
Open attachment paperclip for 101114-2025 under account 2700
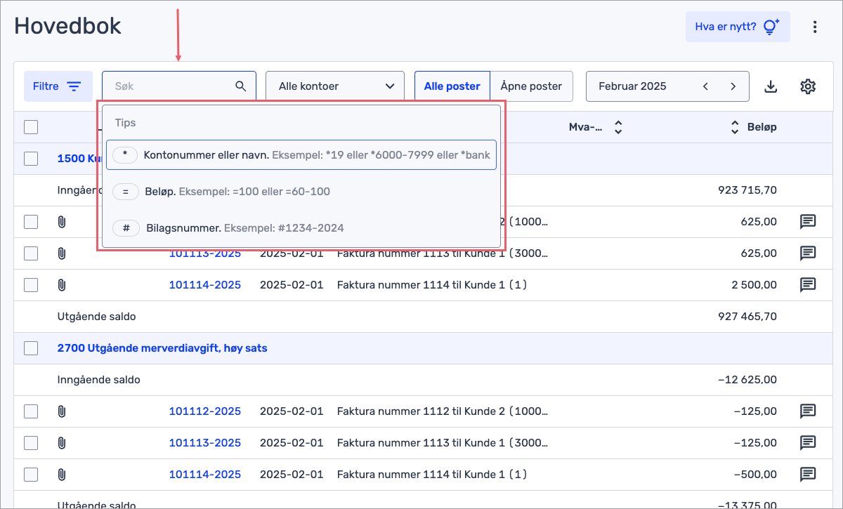61,475
